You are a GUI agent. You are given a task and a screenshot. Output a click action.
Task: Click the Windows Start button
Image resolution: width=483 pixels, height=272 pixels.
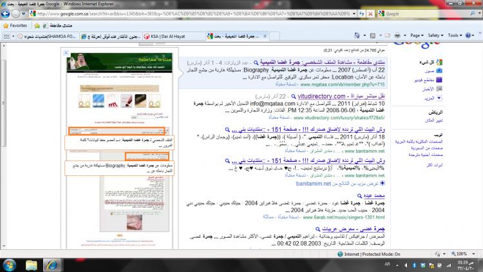(10, 265)
